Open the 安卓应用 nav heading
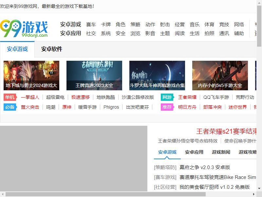The height and width of the screenshot is (197, 262). point(70,33)
